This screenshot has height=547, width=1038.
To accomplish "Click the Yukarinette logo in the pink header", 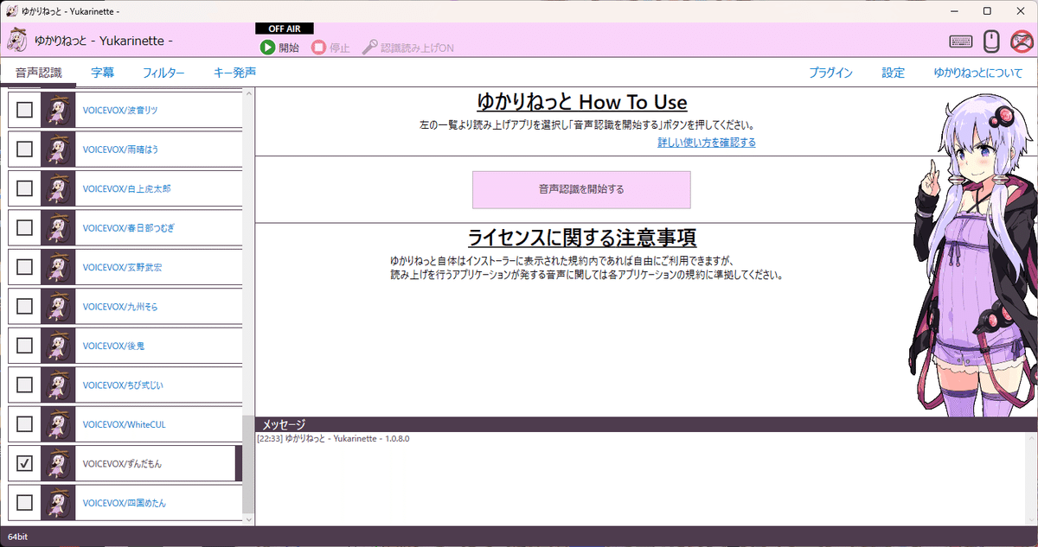I will 18,41.
